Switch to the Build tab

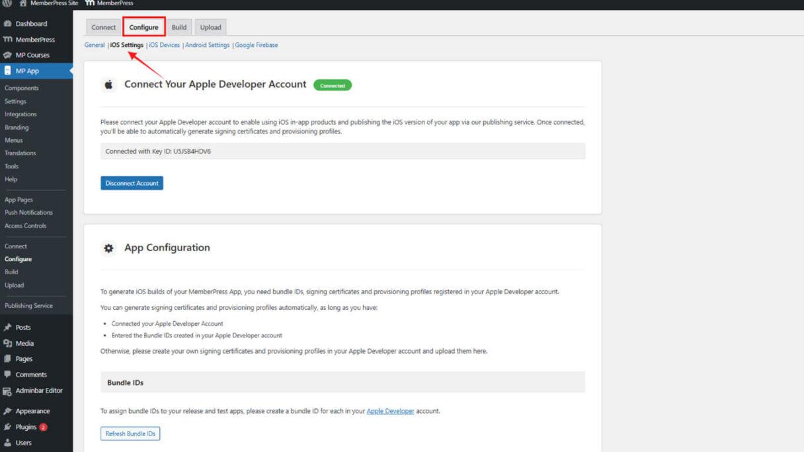179,27
